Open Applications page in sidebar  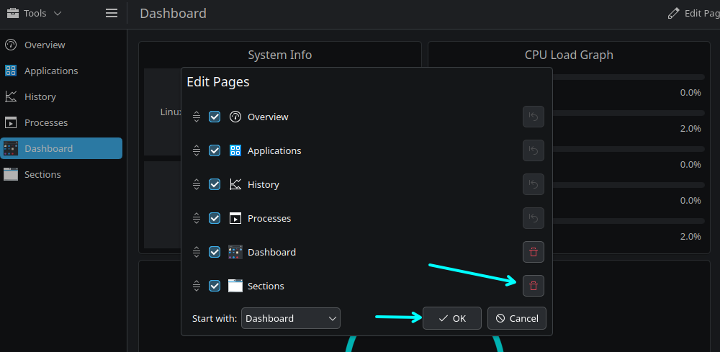[x=61, y=71]
